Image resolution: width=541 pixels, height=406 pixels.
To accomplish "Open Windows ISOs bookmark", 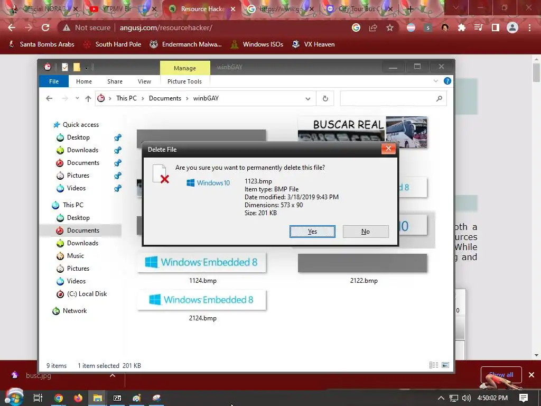I will tap(257, 44).
